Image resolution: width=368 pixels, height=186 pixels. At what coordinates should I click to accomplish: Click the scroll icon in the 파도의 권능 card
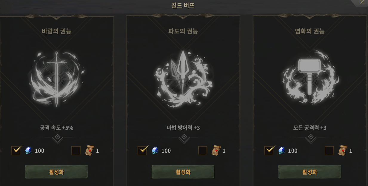pyautogui.click(x=216, y=150)
